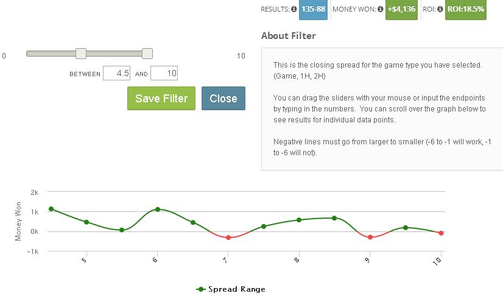Select the green data point at spread 8.5
This screenshot has width=503, height=299.
[334, 218]
